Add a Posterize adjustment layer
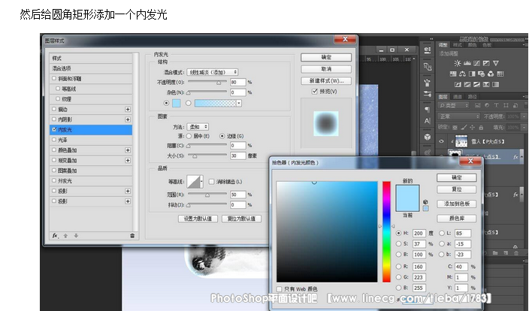This screenshot has height=311, width=529. click(x=467, y=84)
